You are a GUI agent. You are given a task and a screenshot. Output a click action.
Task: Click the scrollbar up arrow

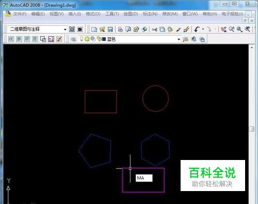(x=252, y=47)
